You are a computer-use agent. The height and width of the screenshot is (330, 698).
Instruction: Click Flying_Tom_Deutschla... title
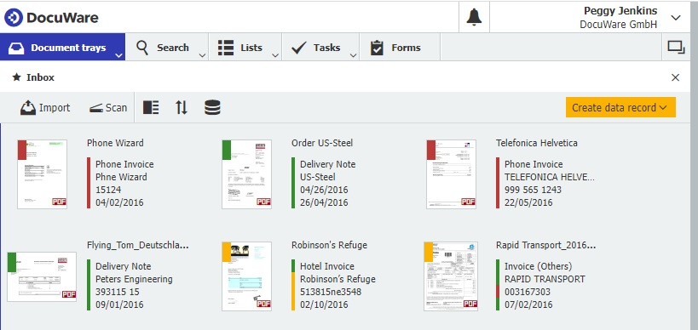coord(138,245)
